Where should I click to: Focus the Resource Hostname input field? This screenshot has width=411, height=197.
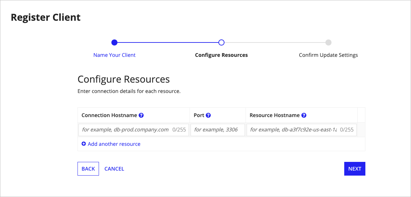[x=302, y=130]
